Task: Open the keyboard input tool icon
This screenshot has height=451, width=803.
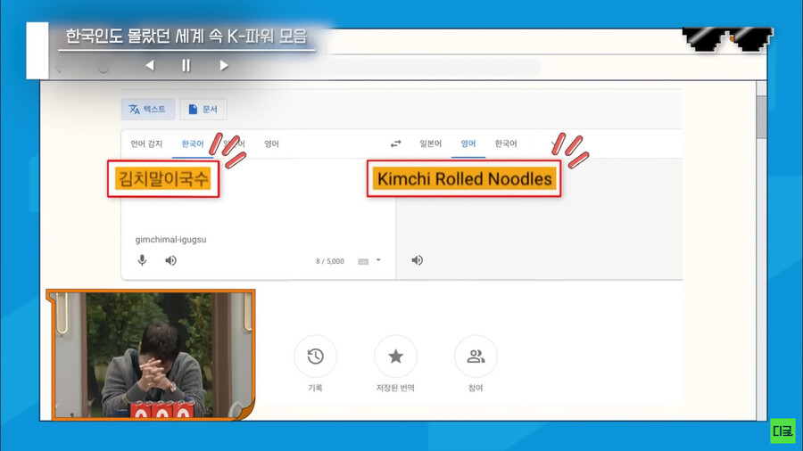Action: coord(363,261)
